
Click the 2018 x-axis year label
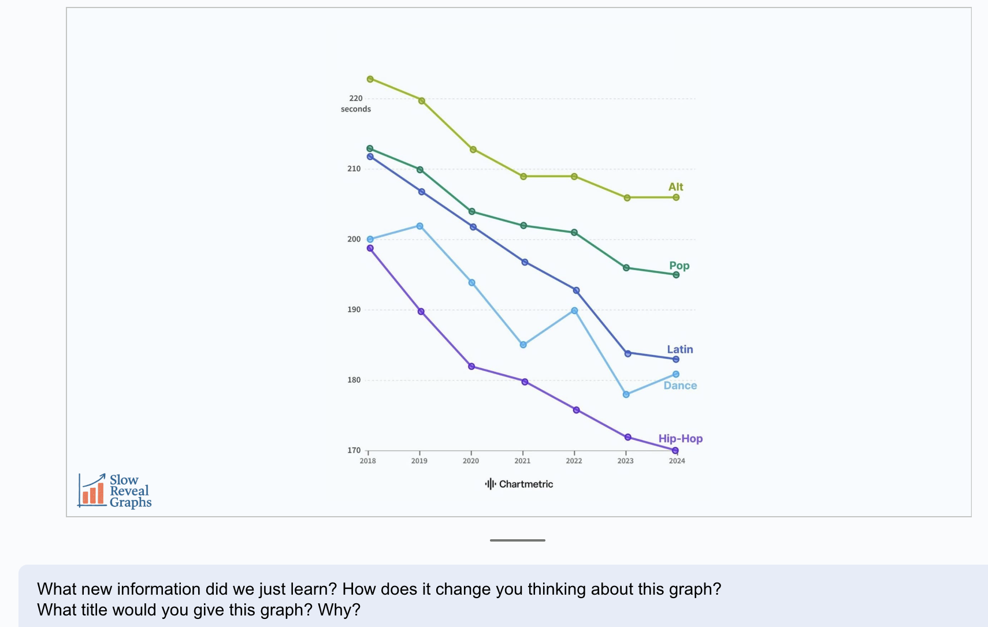click(x=368, y=461)
